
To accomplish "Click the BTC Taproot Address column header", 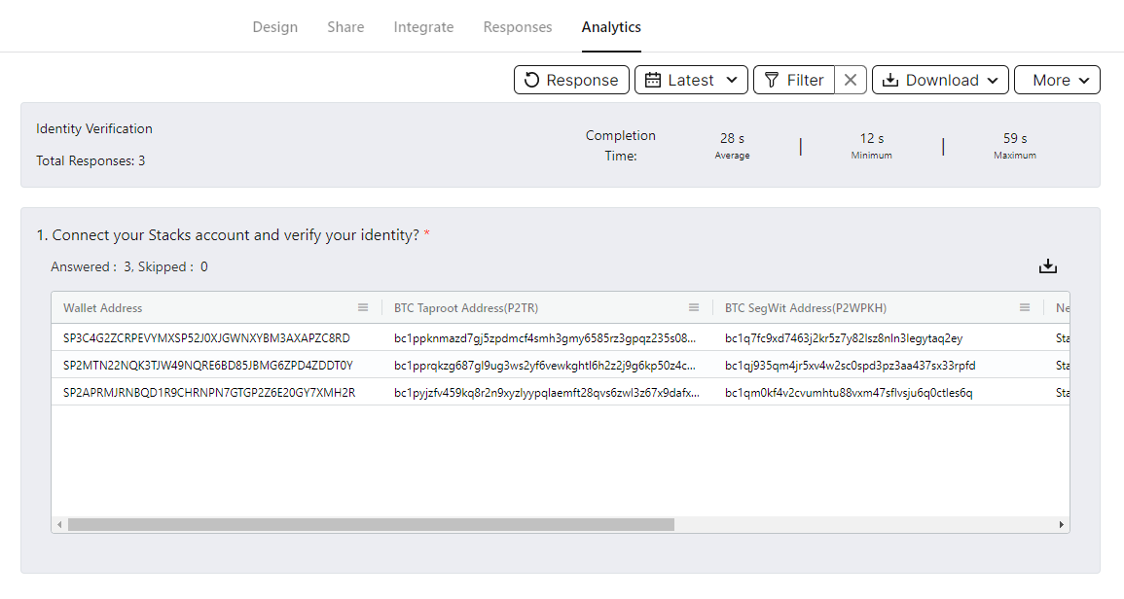I will click(466, 307).
